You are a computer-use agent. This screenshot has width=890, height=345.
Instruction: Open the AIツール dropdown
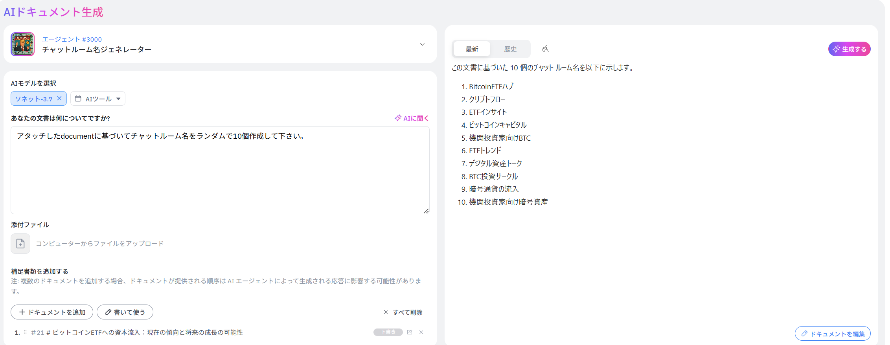[x=98, y=99]
